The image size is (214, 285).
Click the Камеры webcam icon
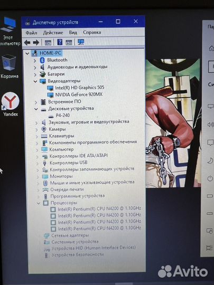tap(44, 129)
